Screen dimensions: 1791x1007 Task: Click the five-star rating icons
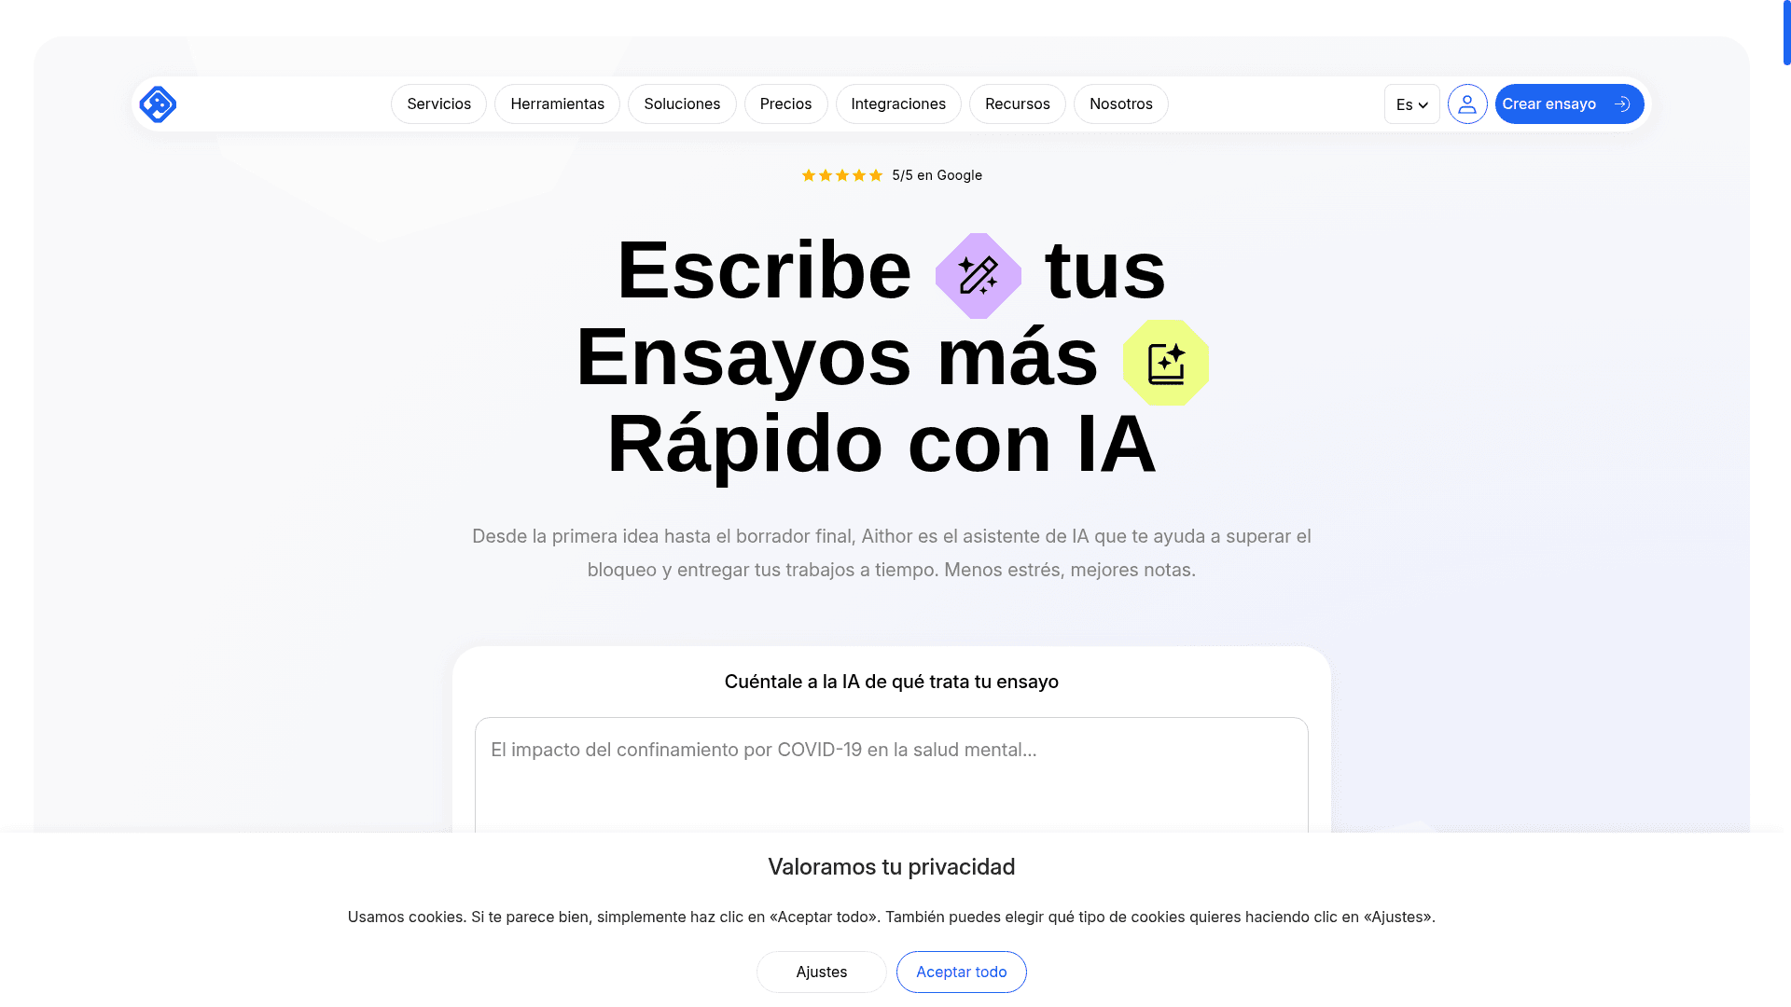(842, 175)
